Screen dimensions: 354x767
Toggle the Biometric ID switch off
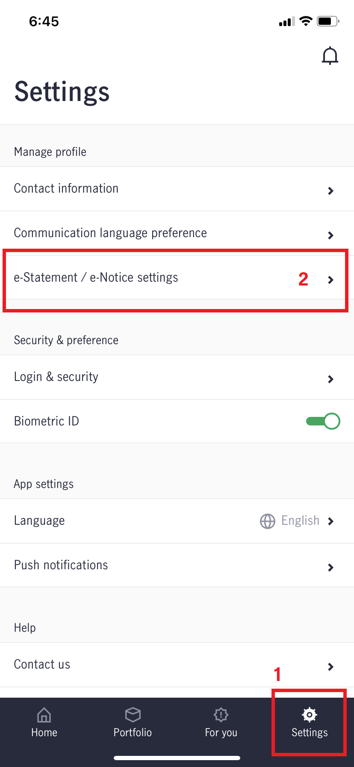[x=323, y=421]
